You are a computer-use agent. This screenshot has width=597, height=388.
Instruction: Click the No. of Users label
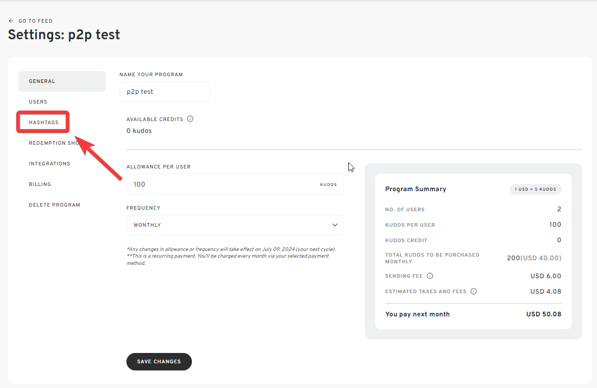[405, 210]
